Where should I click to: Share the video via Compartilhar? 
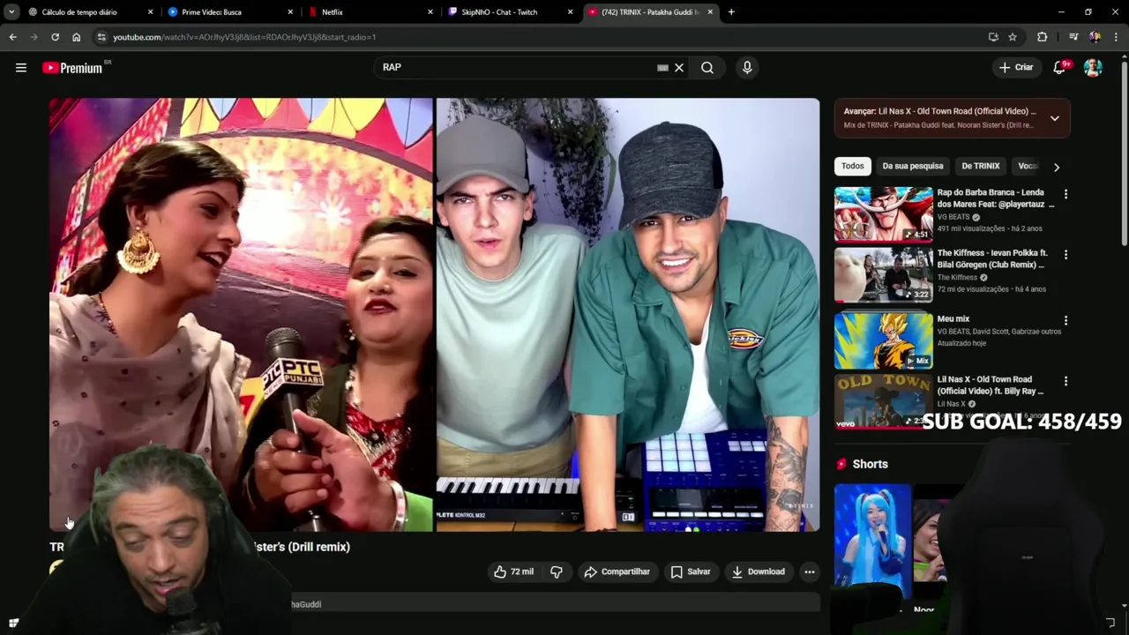pos(617,571)
